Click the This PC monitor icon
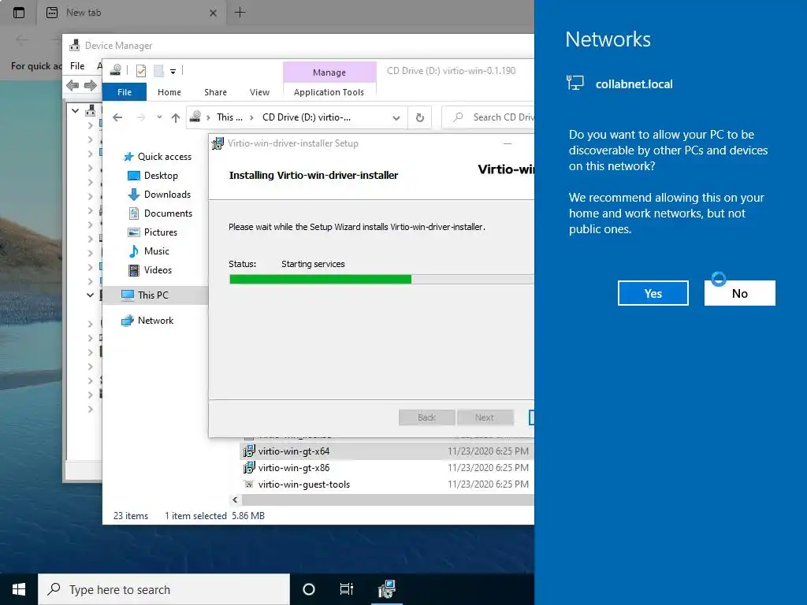Viewport: 807px width, 605px height. coord(127,295)
